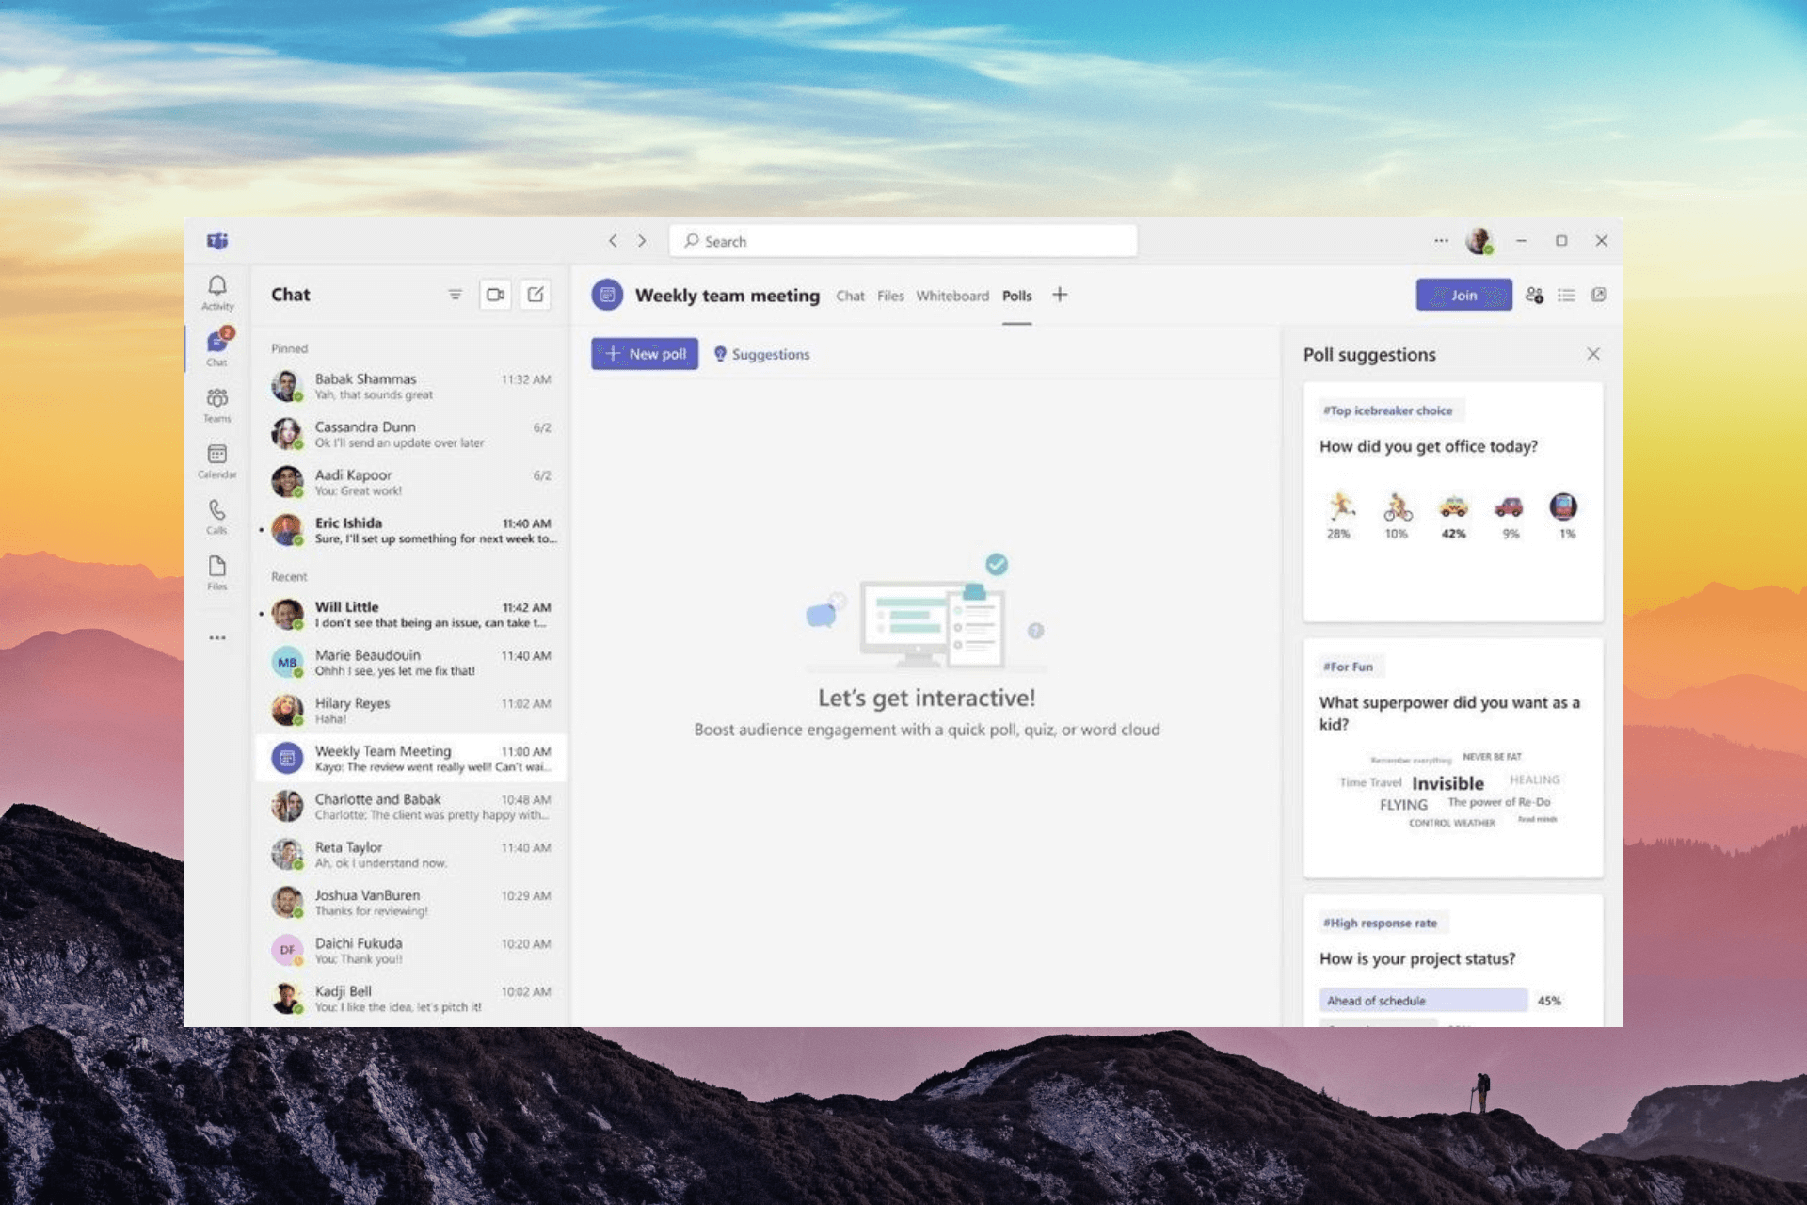
Task: Add a tab with the plus icon
Action: pyautogui.click(x=1060, y=295)
